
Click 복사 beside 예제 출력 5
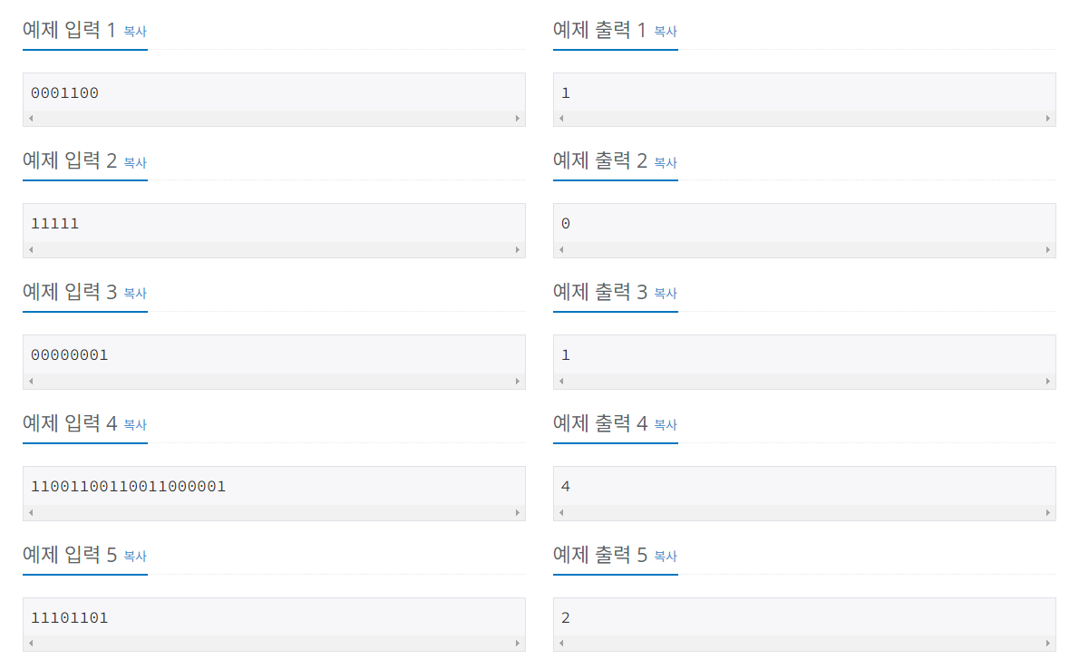[x=666, y=556]
